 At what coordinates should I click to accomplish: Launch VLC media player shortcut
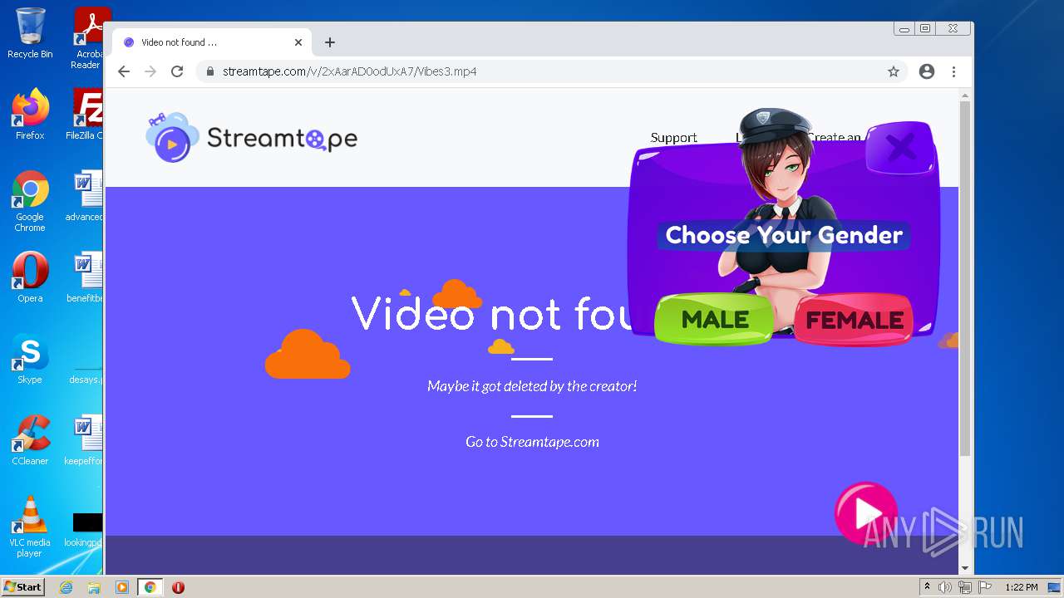click(30, 527)
